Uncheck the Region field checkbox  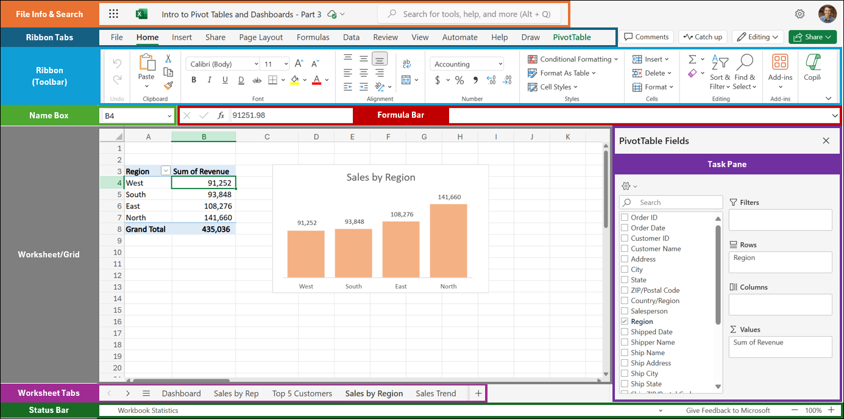pyautogui.click(x=624, y=321)
